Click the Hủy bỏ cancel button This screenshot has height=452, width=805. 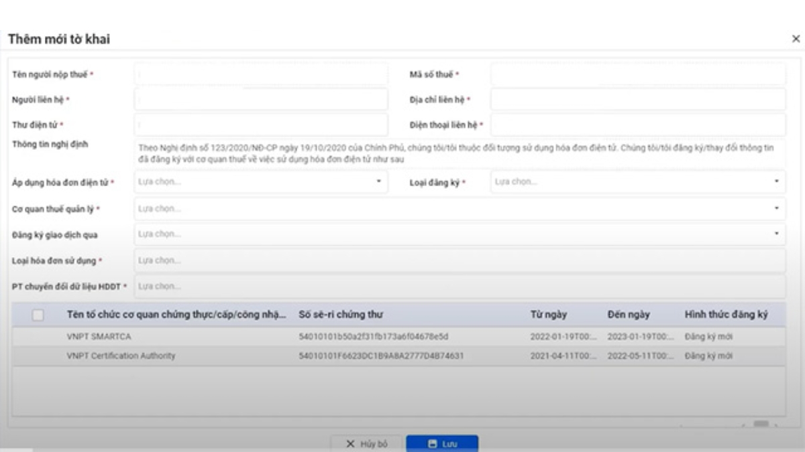click(x=368, y=443)
